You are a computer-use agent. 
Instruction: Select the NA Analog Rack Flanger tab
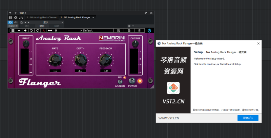point(76,17)
